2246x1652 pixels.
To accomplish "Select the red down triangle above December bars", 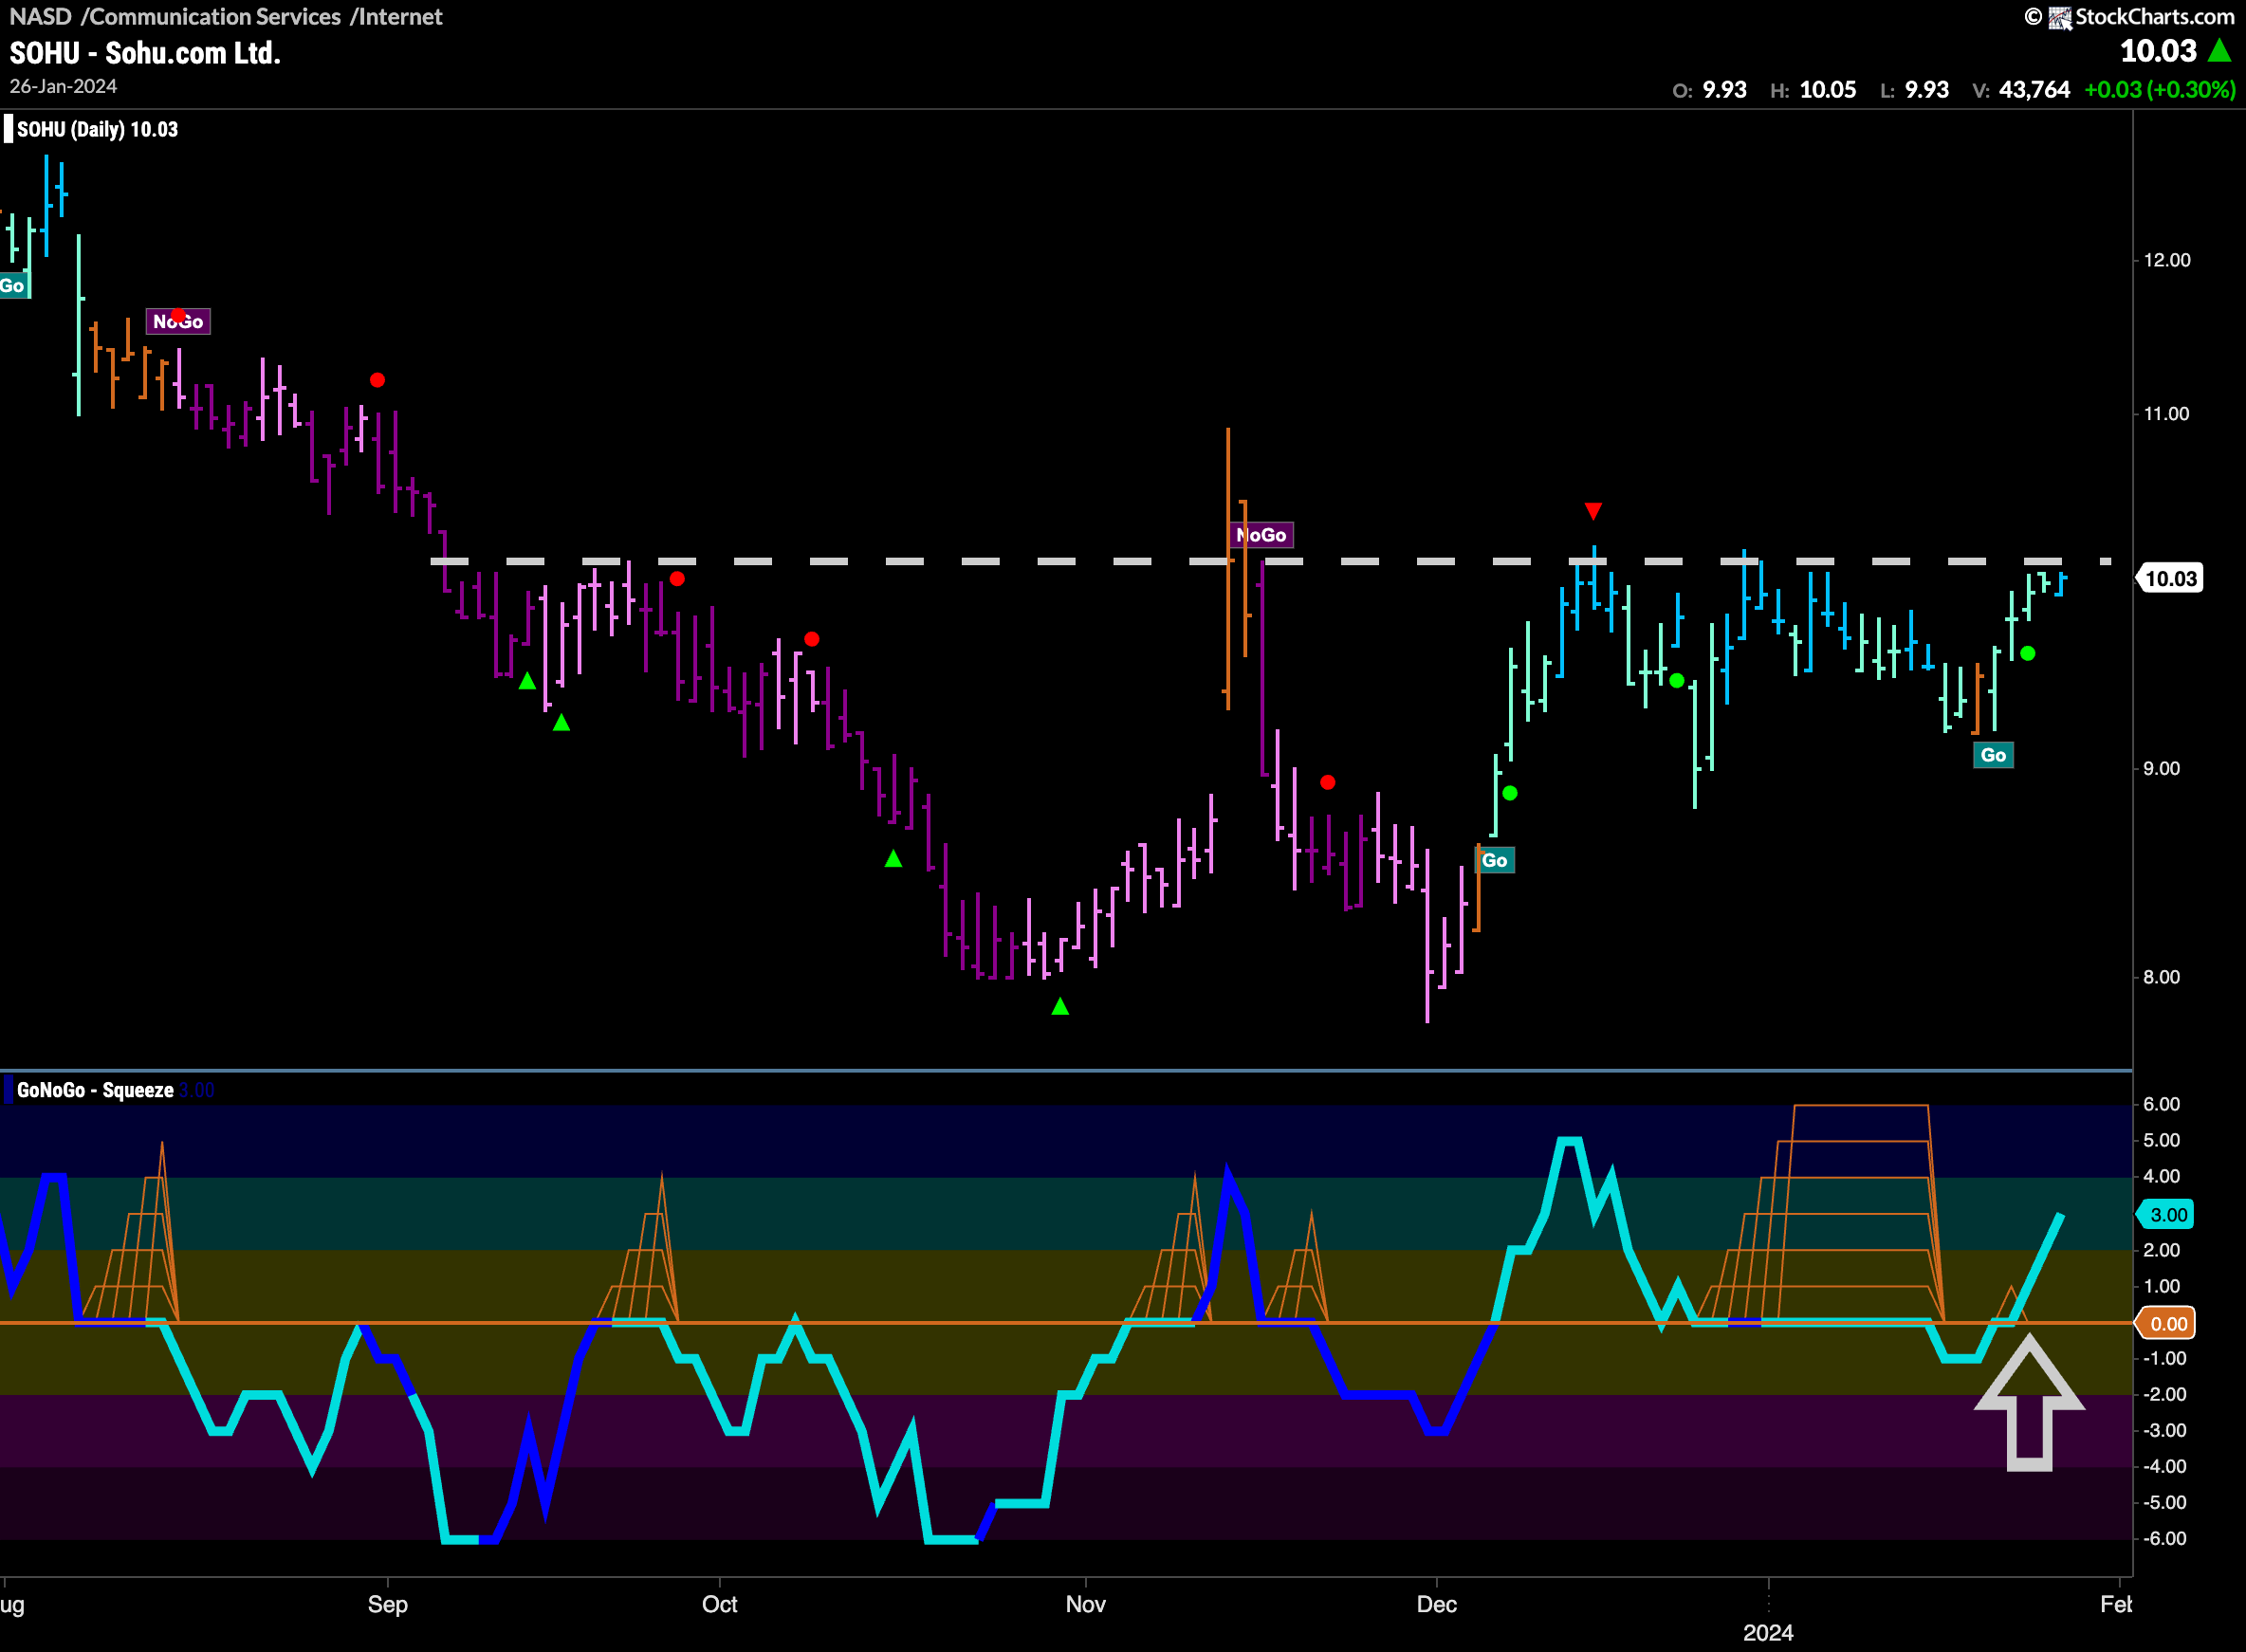I will pyautogui.click(x=1593, y=512).
